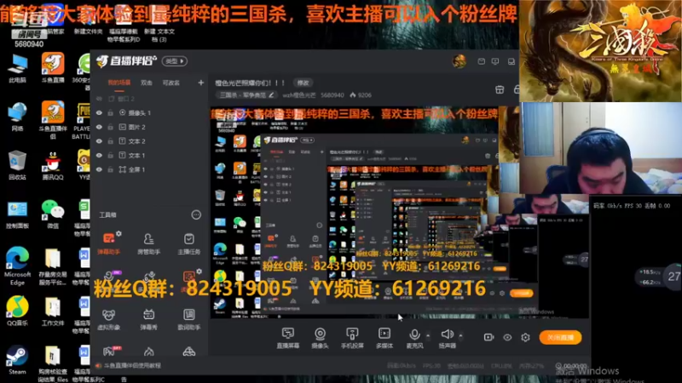Click room number 5680940 in header
This screenshot has width=682, height=383.
332,95
